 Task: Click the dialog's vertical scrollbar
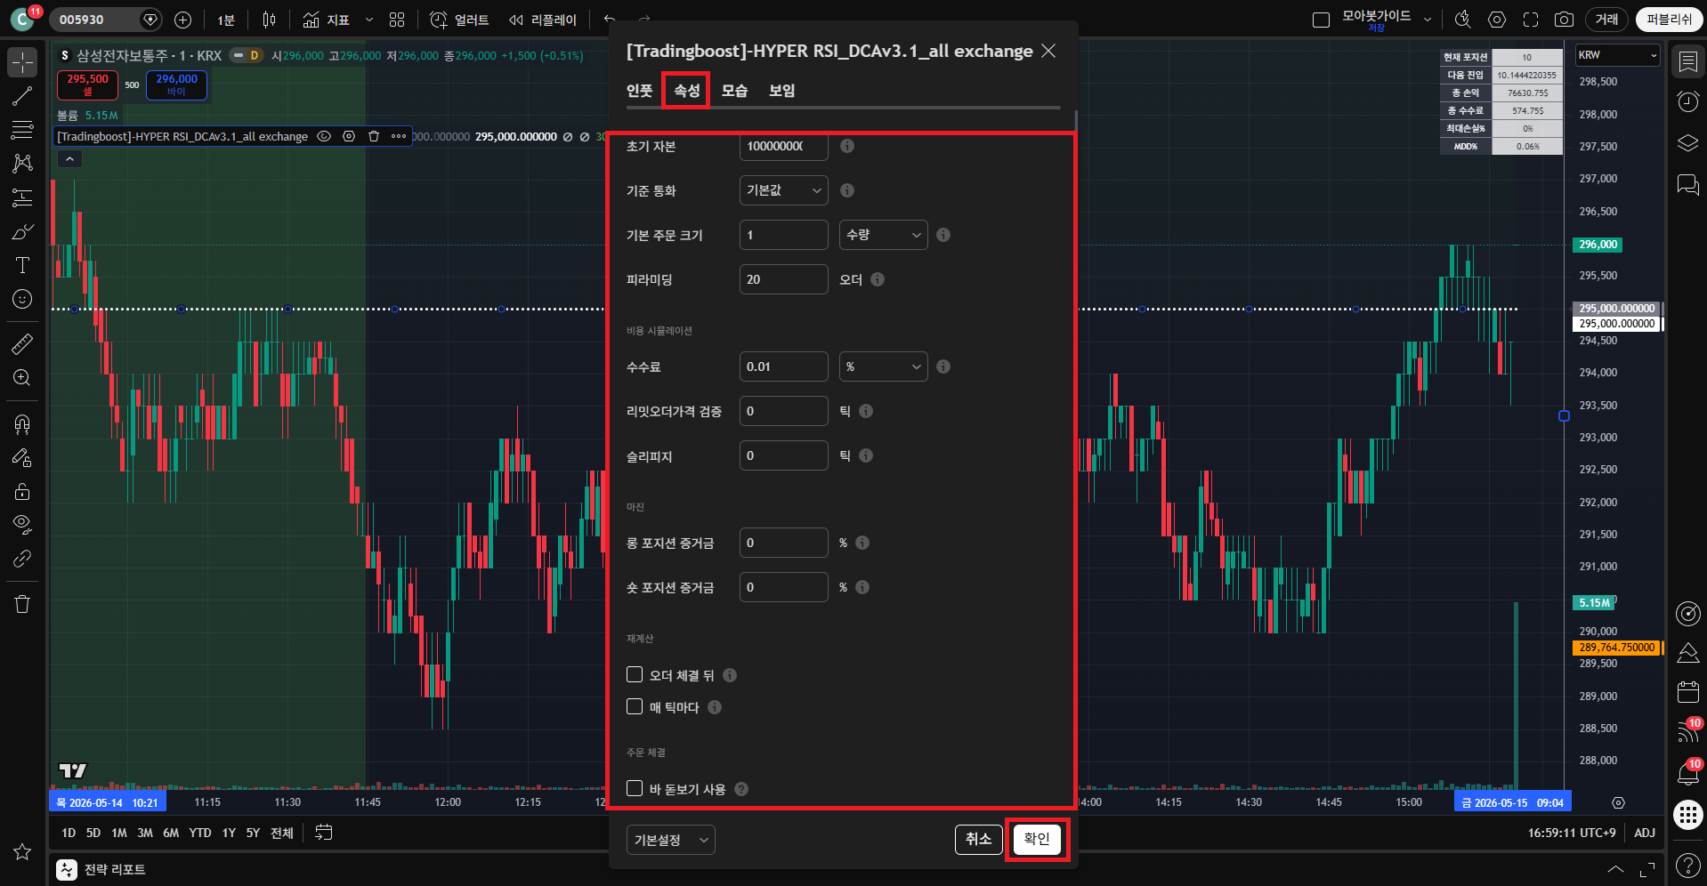tap(1076, 122)
